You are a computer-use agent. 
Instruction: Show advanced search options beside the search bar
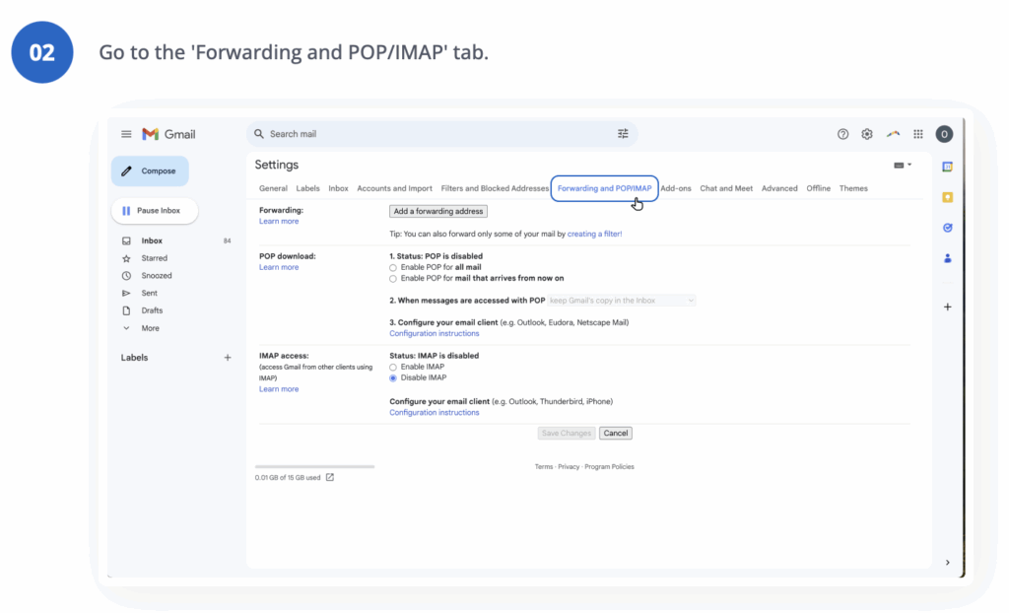[x=623, y=133]
